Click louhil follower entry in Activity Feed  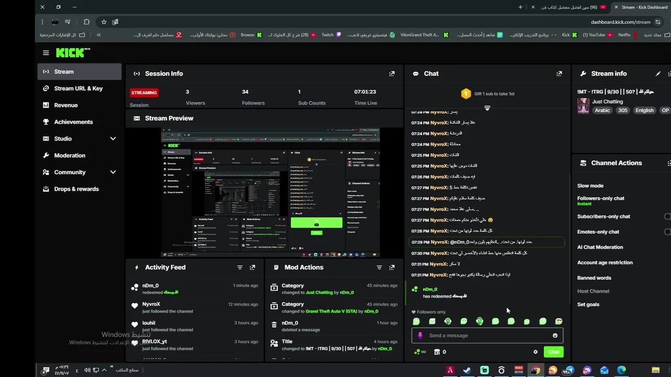point(194,326)
